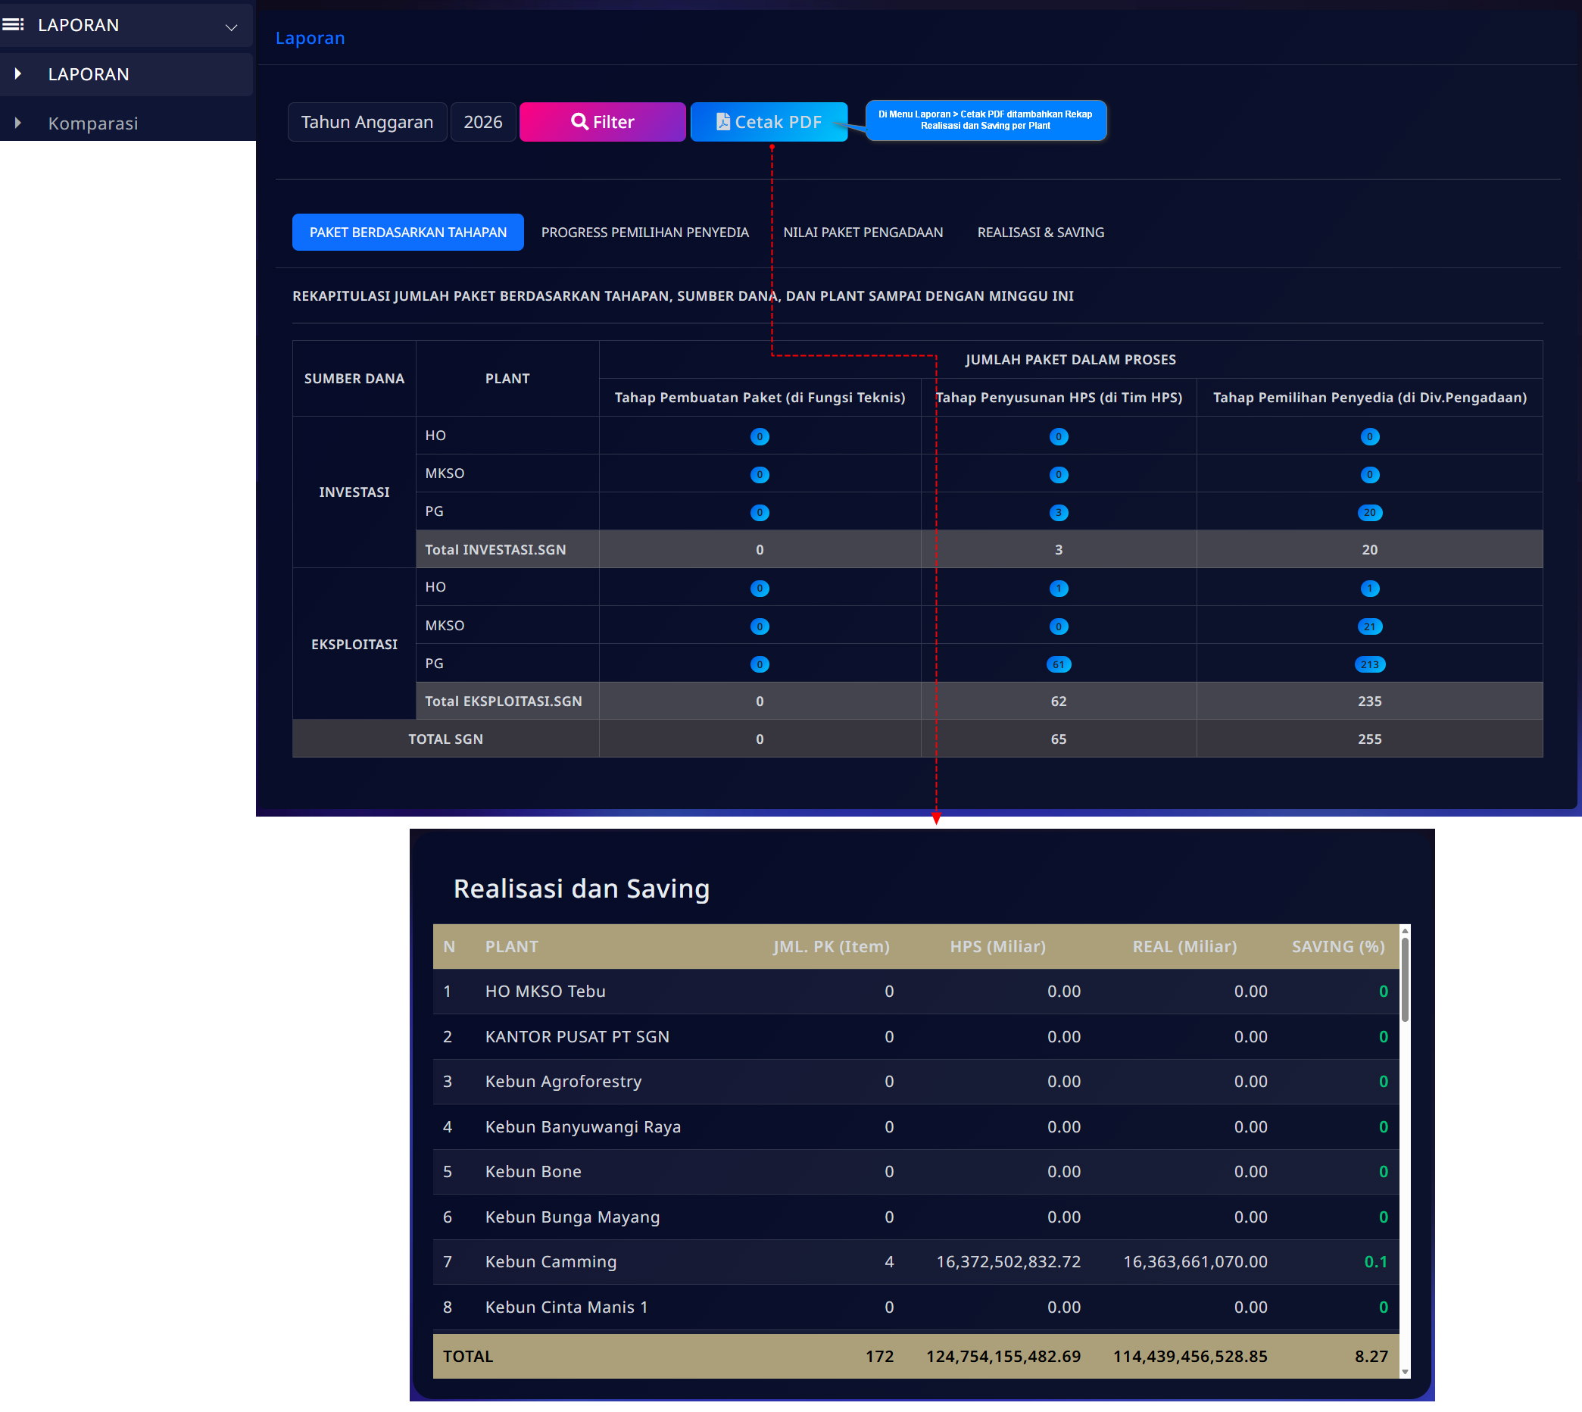The image size is (1582, 1412).
Task: Click the Cetak PDF file icon
Action: [722, 122]
